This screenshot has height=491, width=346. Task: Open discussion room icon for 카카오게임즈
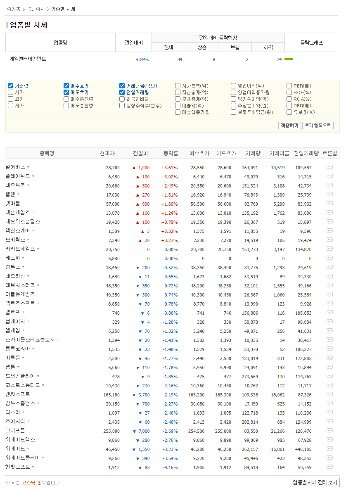pyautogui.click(x=329, y=249)
